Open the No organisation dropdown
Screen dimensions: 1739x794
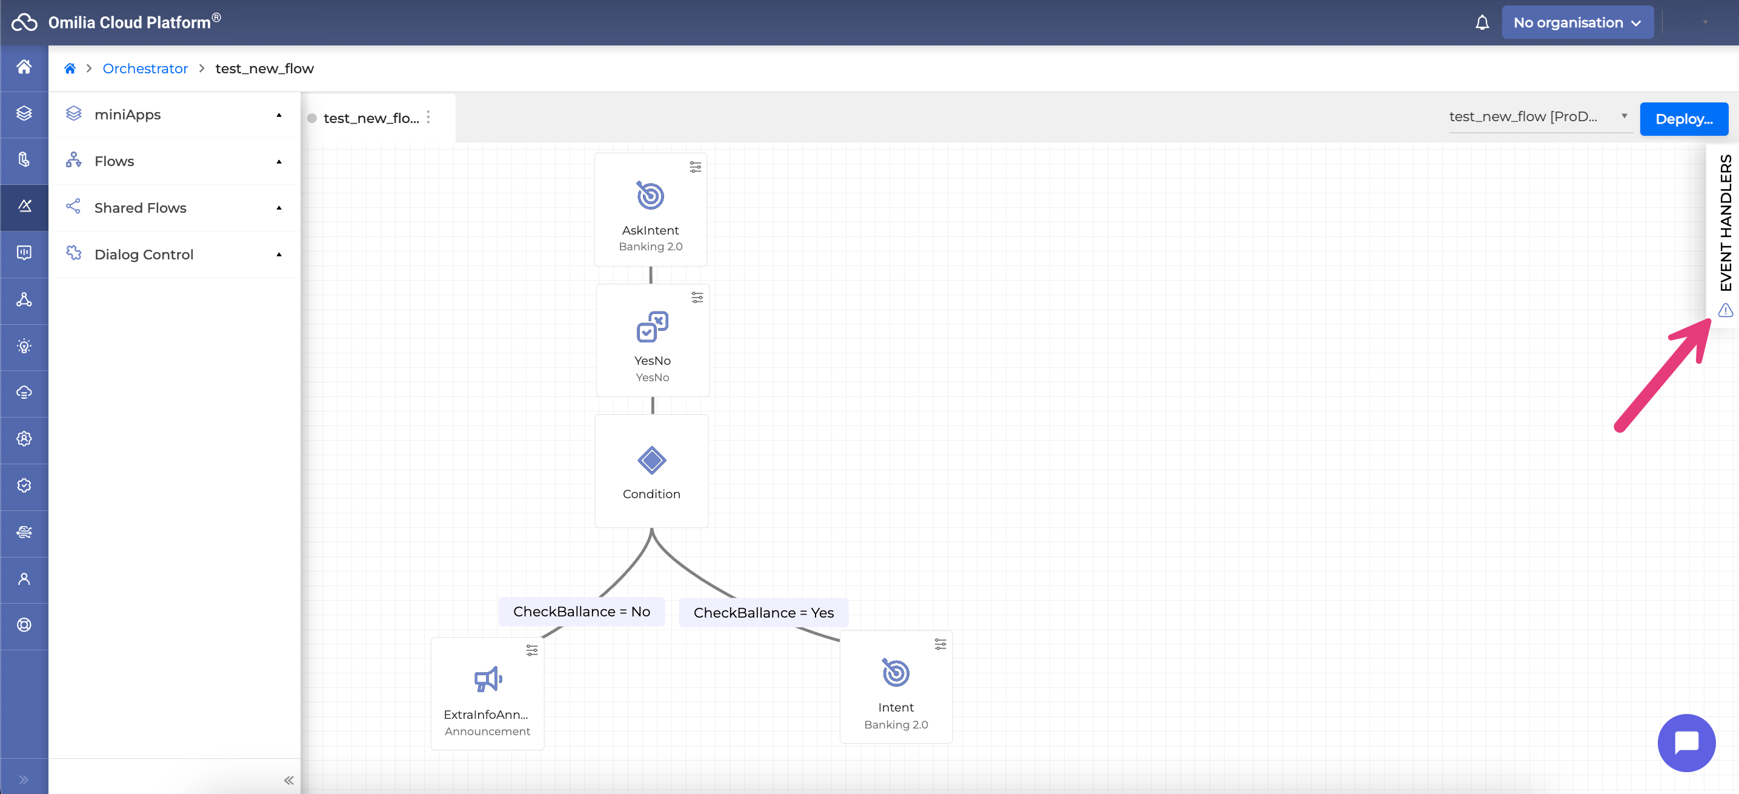pos(1577,23)
